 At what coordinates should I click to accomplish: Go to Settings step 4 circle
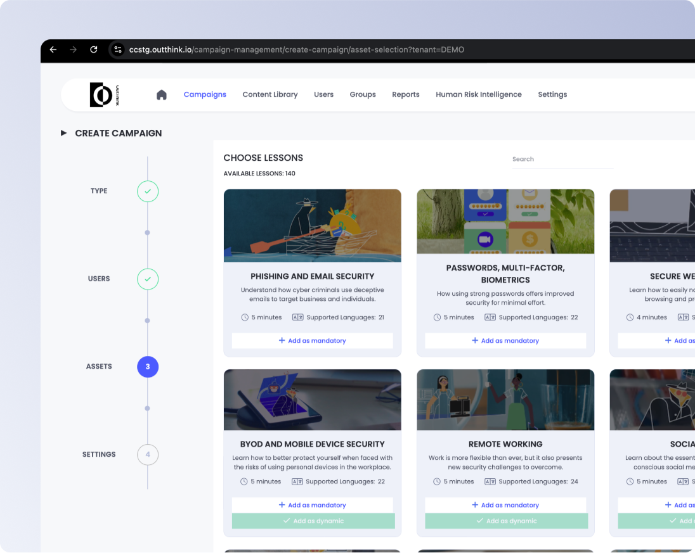[148, 454]
